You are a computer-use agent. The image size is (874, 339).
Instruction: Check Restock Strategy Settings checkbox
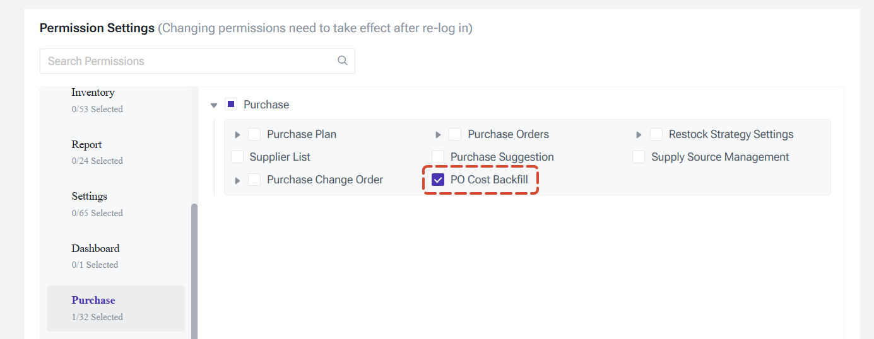coord(656,134)
